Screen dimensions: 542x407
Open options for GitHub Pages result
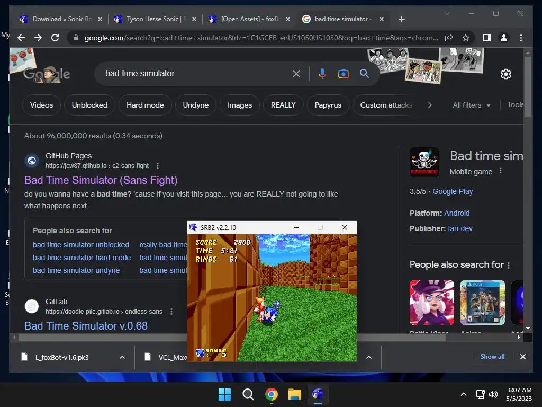158,166
